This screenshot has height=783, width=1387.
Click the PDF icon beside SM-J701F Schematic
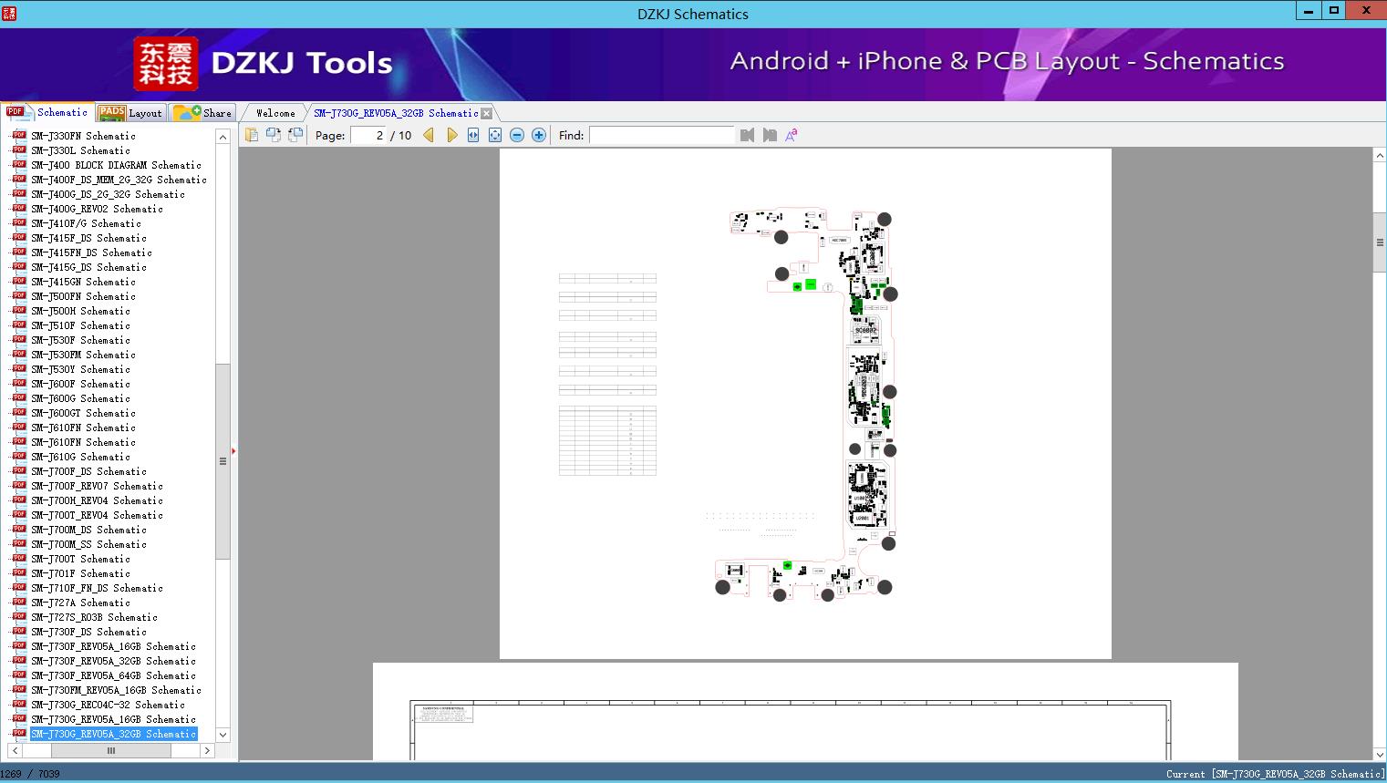pos(19,572)
